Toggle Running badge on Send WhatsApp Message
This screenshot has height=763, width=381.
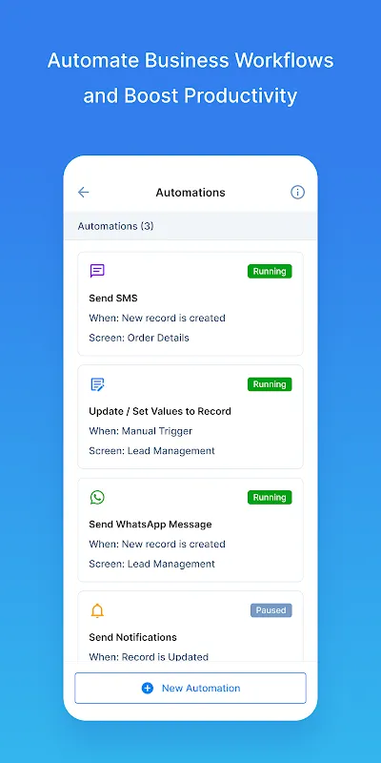(270, 497)
